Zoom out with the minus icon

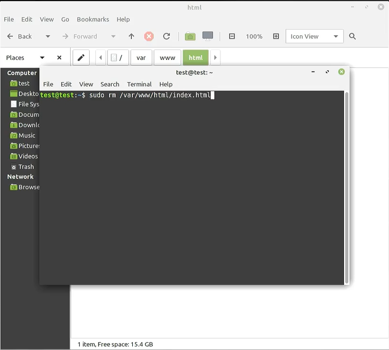(232, 36)
